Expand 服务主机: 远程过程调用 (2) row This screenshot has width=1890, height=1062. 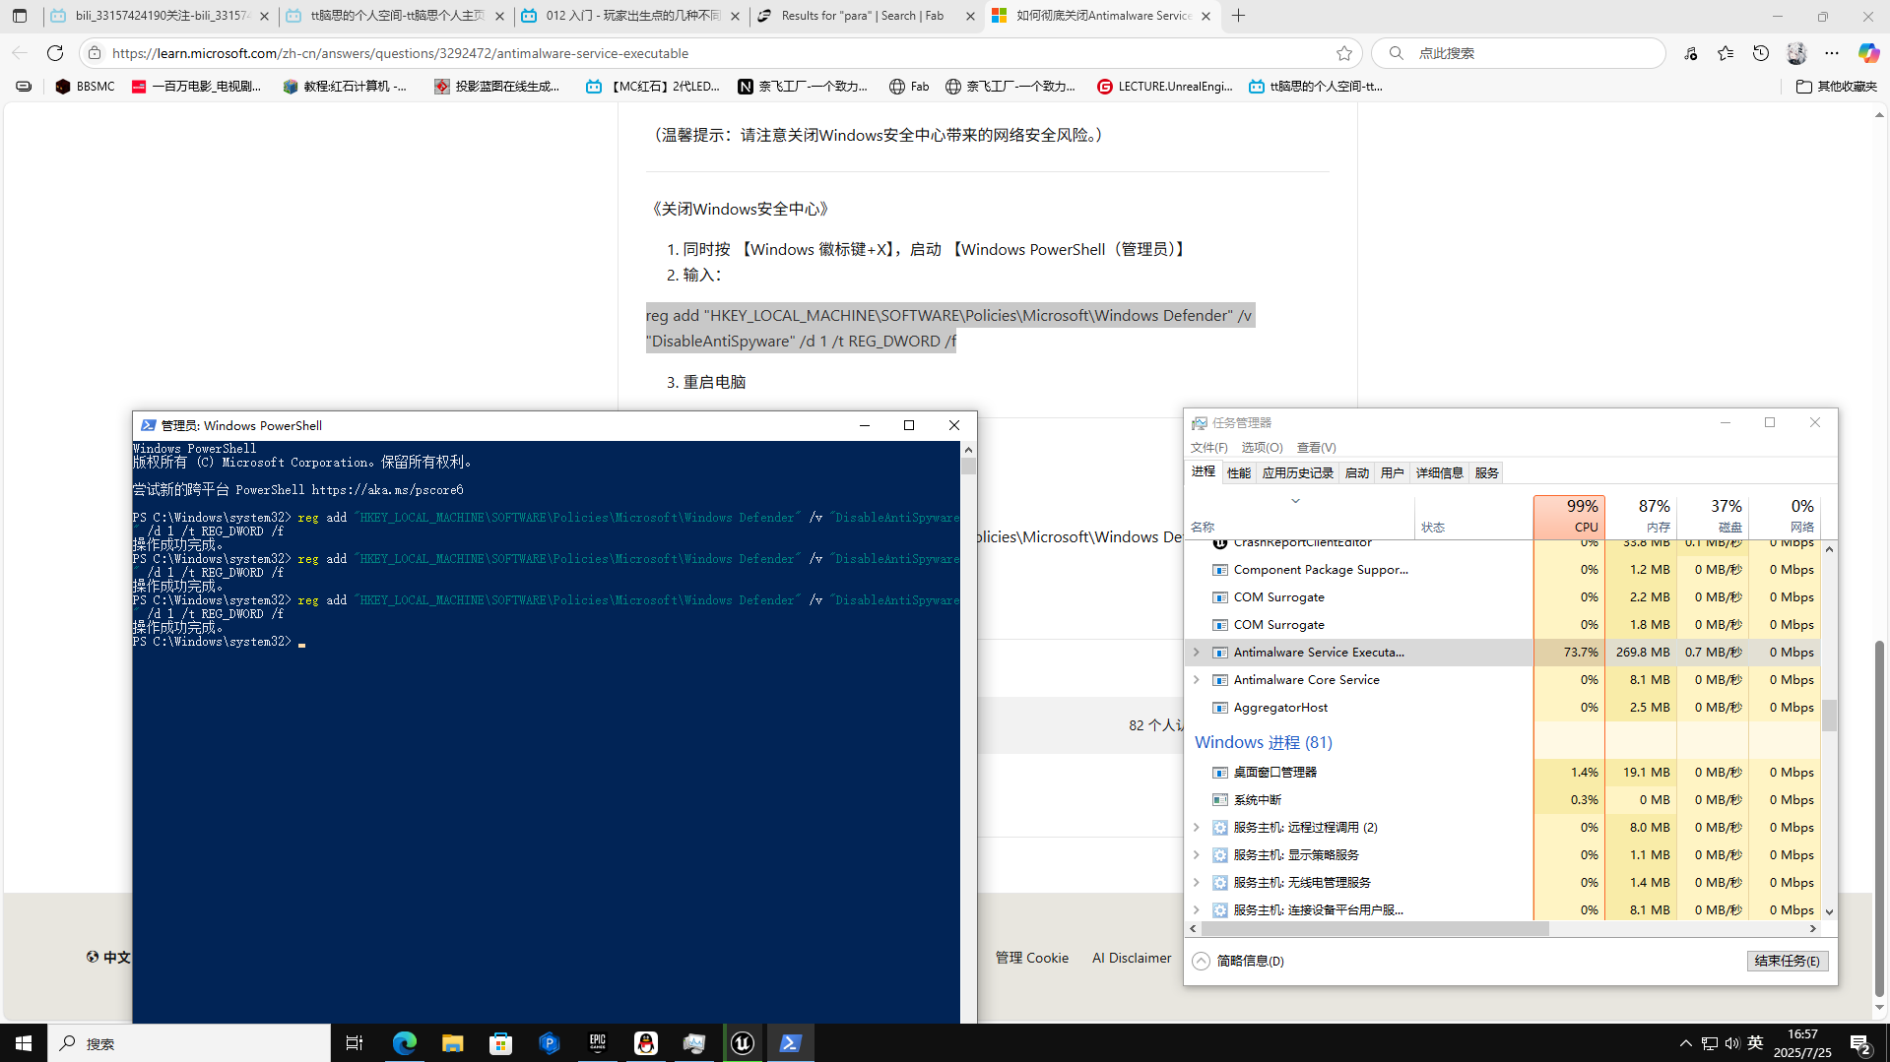coord(1197,828)
